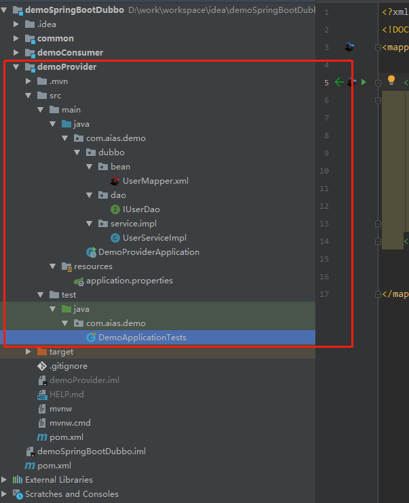The width and height of the screenshot is (409, 503).
Task: Click the orange target folder icon
Action: tap(42, 352)
